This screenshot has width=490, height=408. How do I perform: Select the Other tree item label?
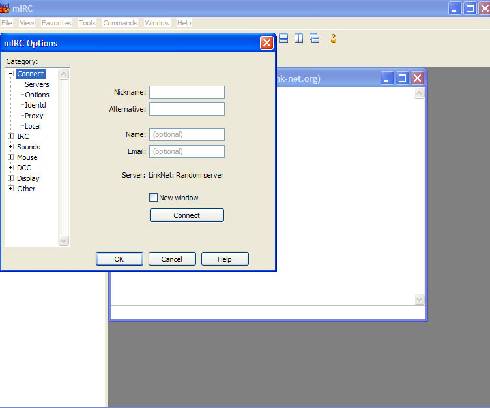click(x=26, y=189)
